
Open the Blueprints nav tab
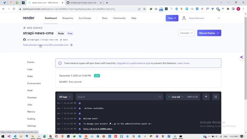click(68, 18)
